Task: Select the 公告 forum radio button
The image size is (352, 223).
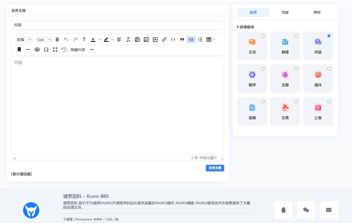Action: click(329, 101)
